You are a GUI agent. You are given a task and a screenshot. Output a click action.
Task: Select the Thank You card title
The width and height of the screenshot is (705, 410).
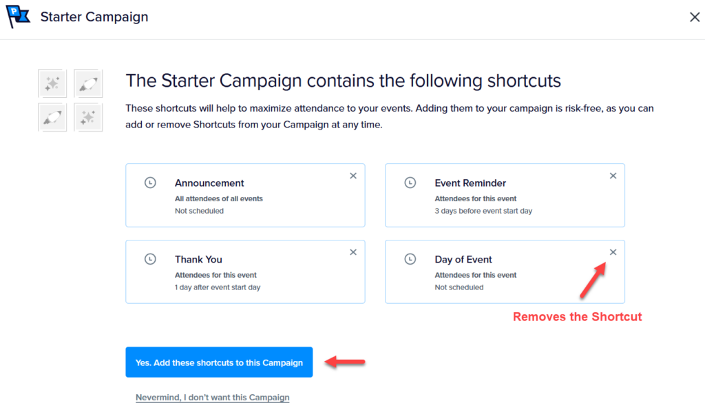tap(198, 260)
